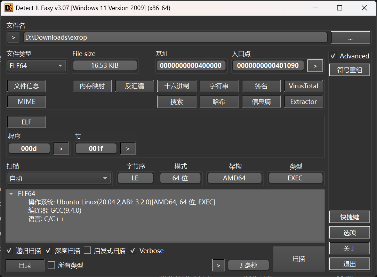The image size is (377, 277).
Task: Click the file path input field
Action: [x=175, y=38]
